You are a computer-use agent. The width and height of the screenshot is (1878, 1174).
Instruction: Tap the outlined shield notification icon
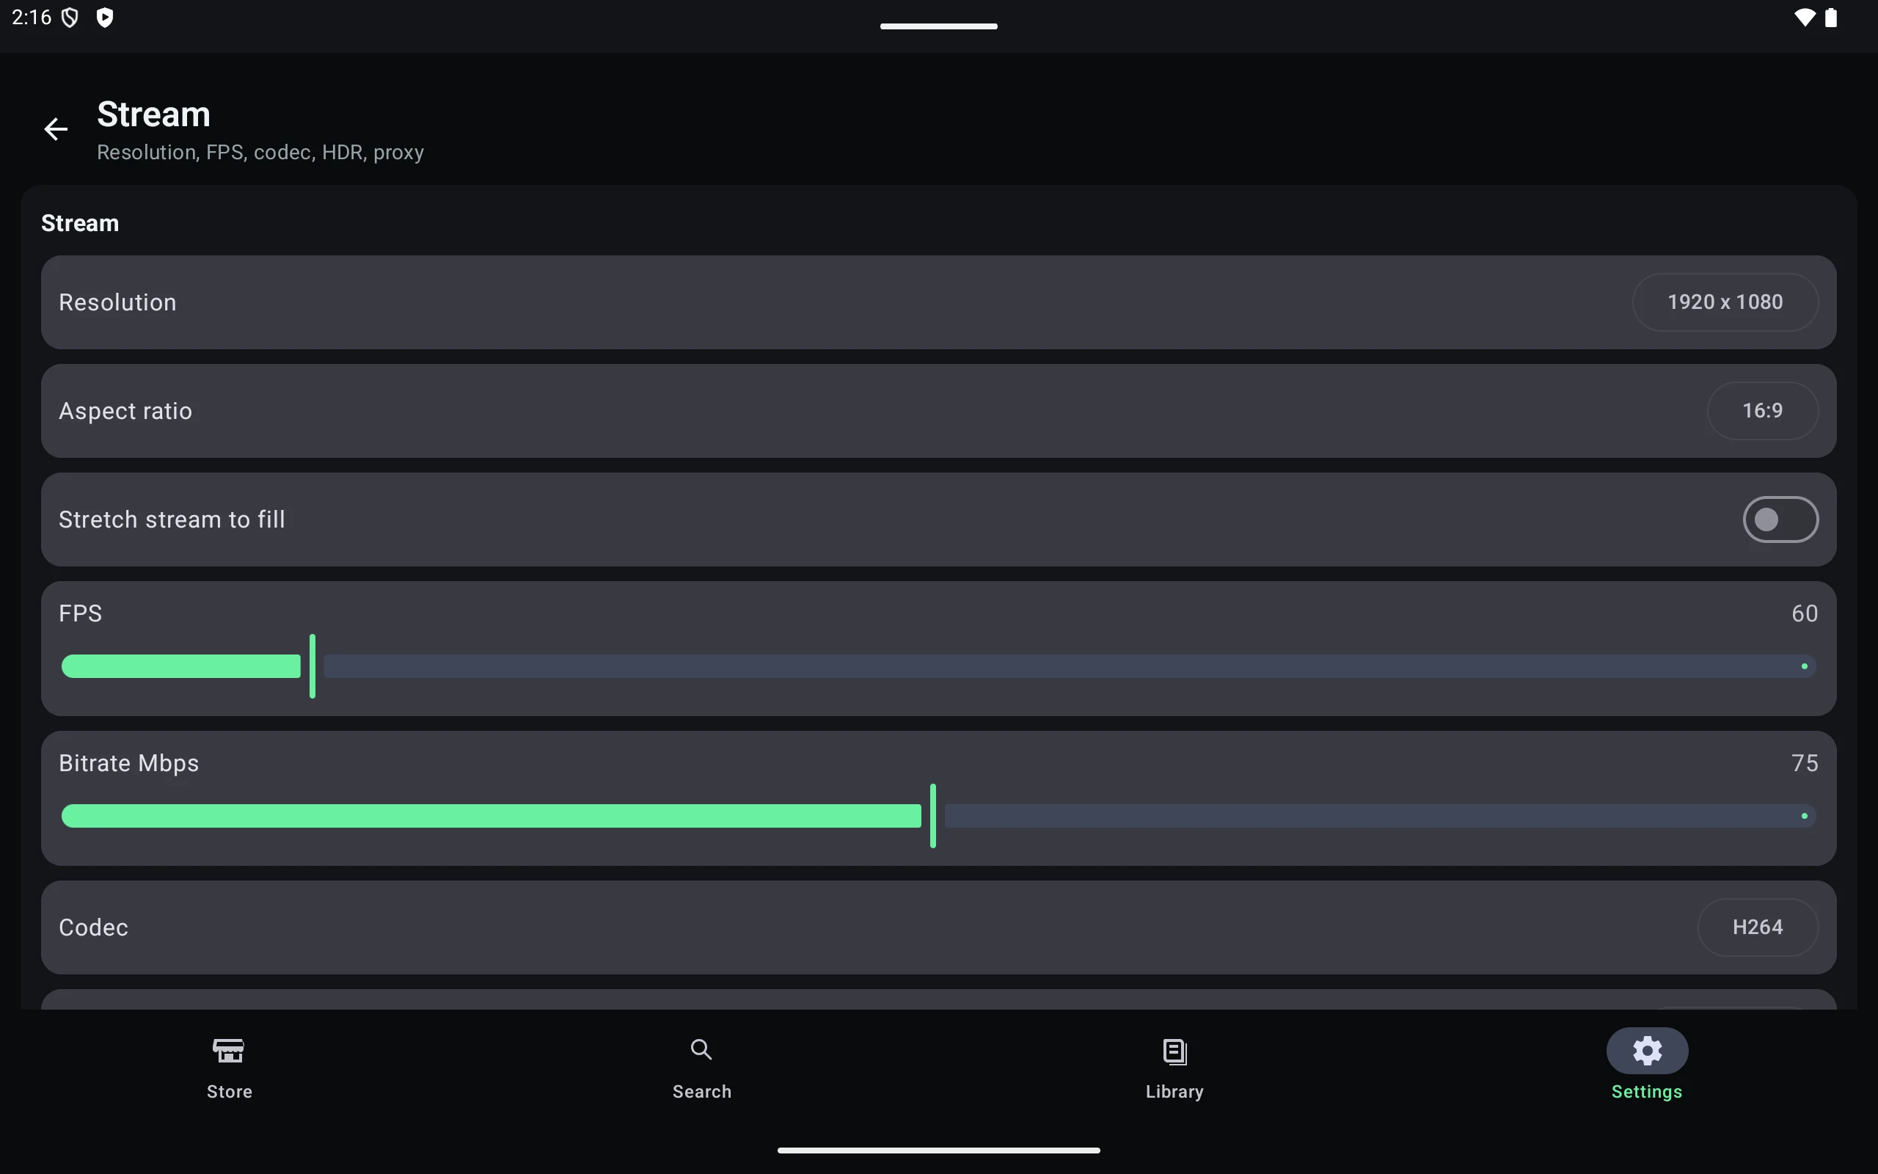pyautogui.click(x=70, y=17)
